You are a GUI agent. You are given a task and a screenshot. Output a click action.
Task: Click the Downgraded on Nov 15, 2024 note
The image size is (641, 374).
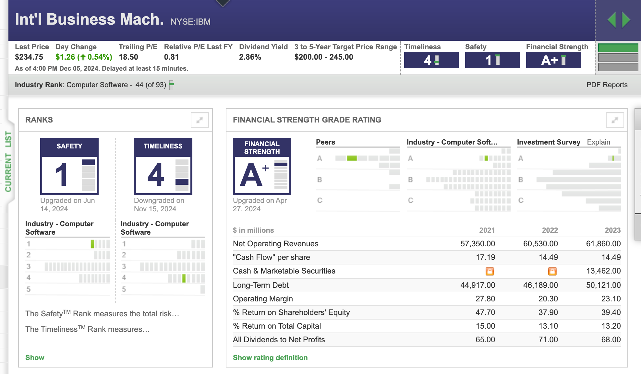159,205
